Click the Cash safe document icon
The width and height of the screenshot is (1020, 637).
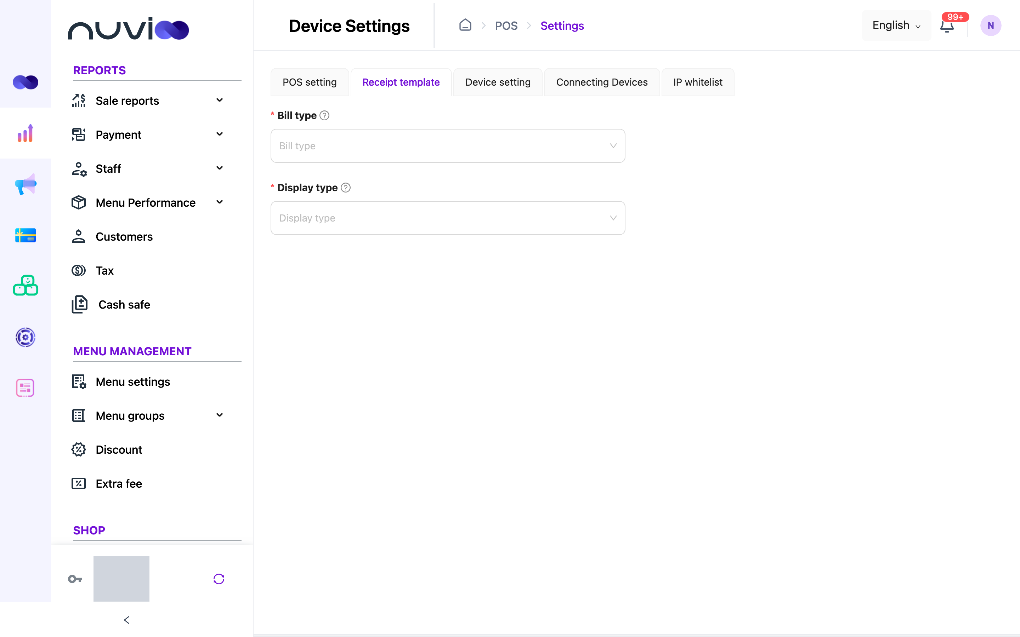coord(79,304)
